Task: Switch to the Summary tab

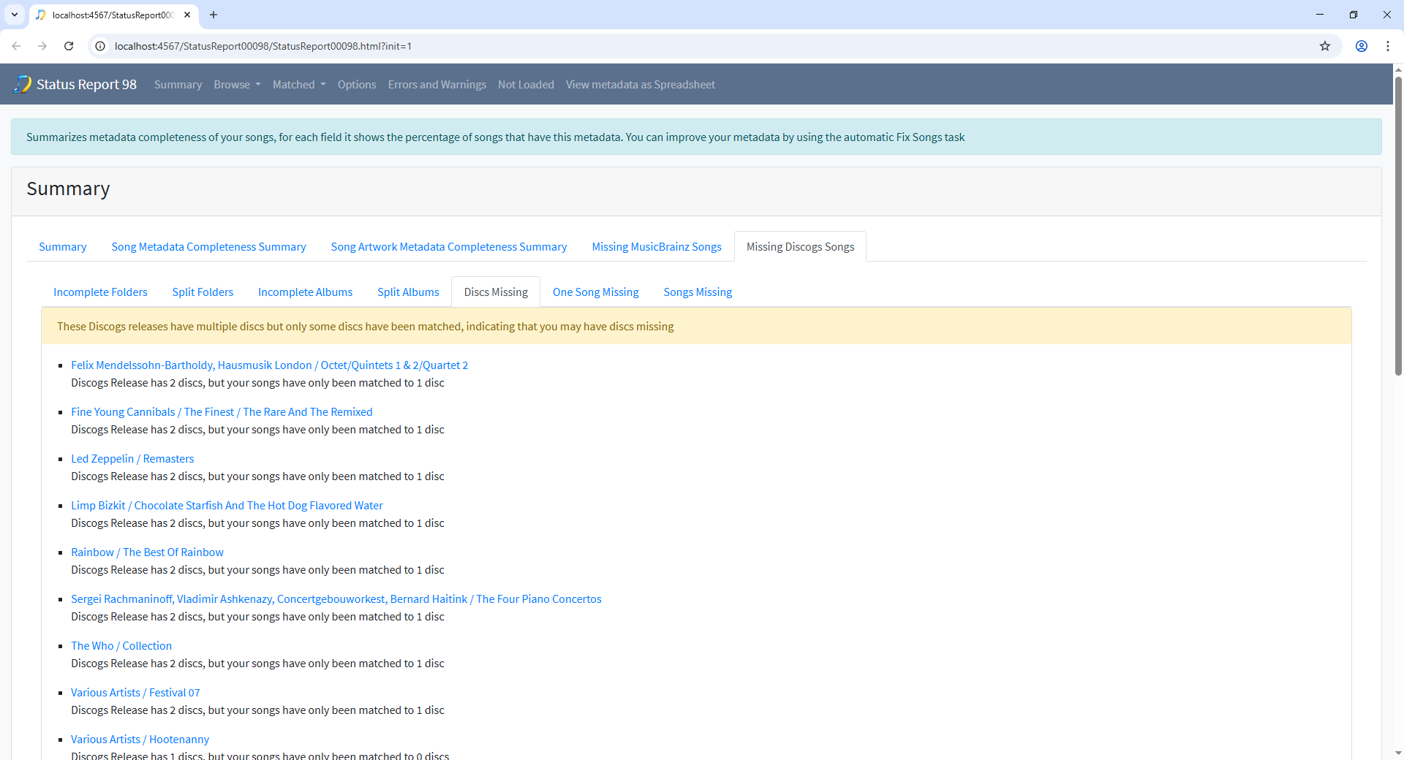Action: tap(62, 247)
